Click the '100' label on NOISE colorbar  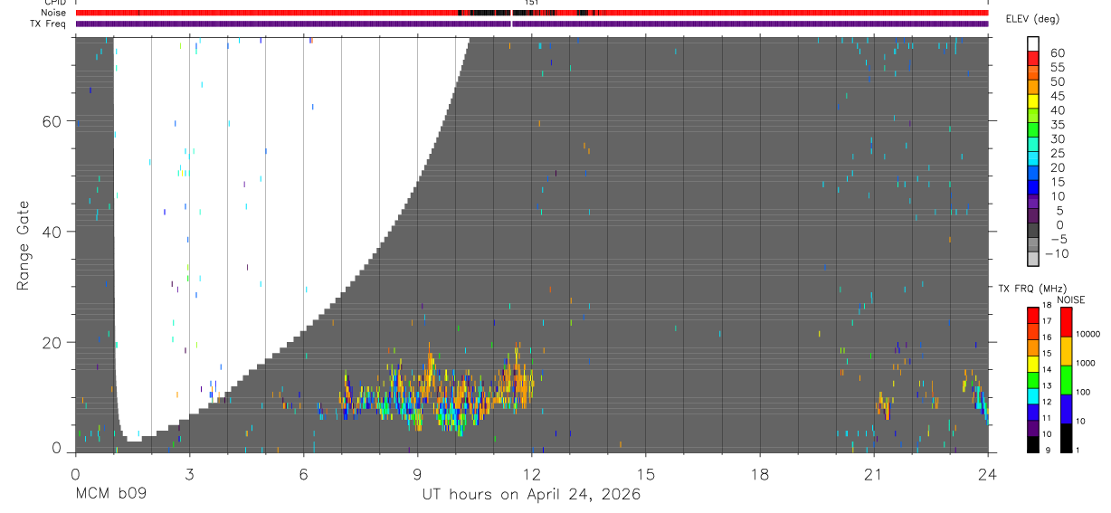click(x=1083, y=392)
